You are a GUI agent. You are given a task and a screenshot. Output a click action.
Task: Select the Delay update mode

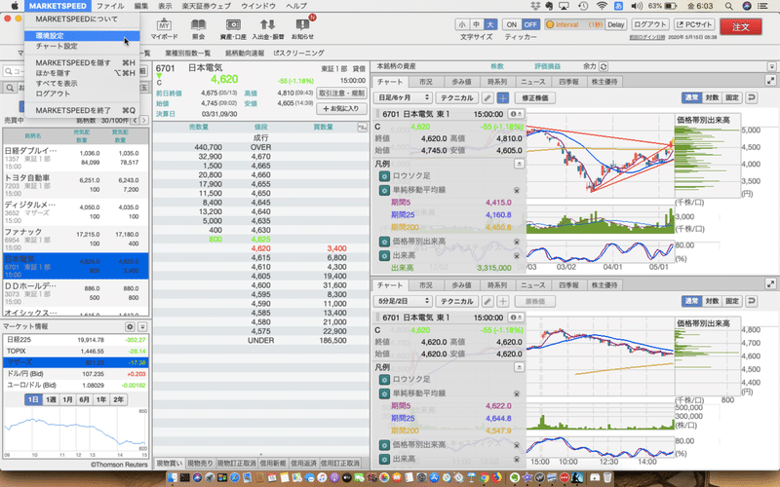point(615,24)
